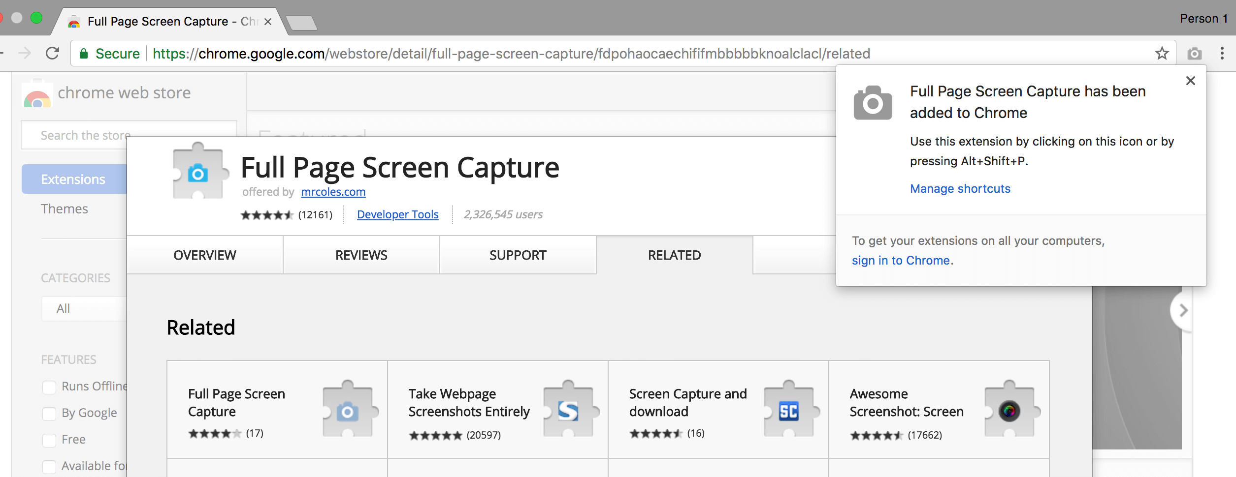Bookmark page with the star icon
This screenshot has height=477, width=1236.
pyautogui.click(x=1162, y=53)
